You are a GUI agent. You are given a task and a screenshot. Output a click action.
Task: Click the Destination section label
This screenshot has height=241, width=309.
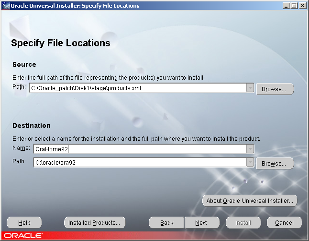click(32, 126)
